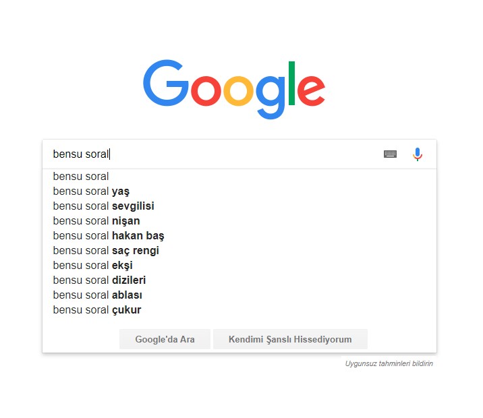The height and width of the screenshot is (418, 483).
Task: Select the "bensu soral nişan" suggestion
Action: (96, 221)
